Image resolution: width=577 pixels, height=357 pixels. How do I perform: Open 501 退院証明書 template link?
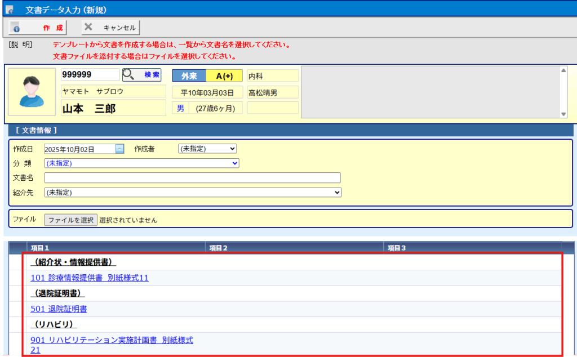click(x=59, y=309)
